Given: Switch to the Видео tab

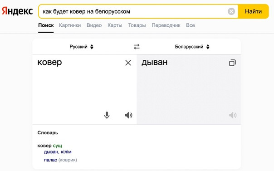Looking at the screenshot, I should pos(94,25).
